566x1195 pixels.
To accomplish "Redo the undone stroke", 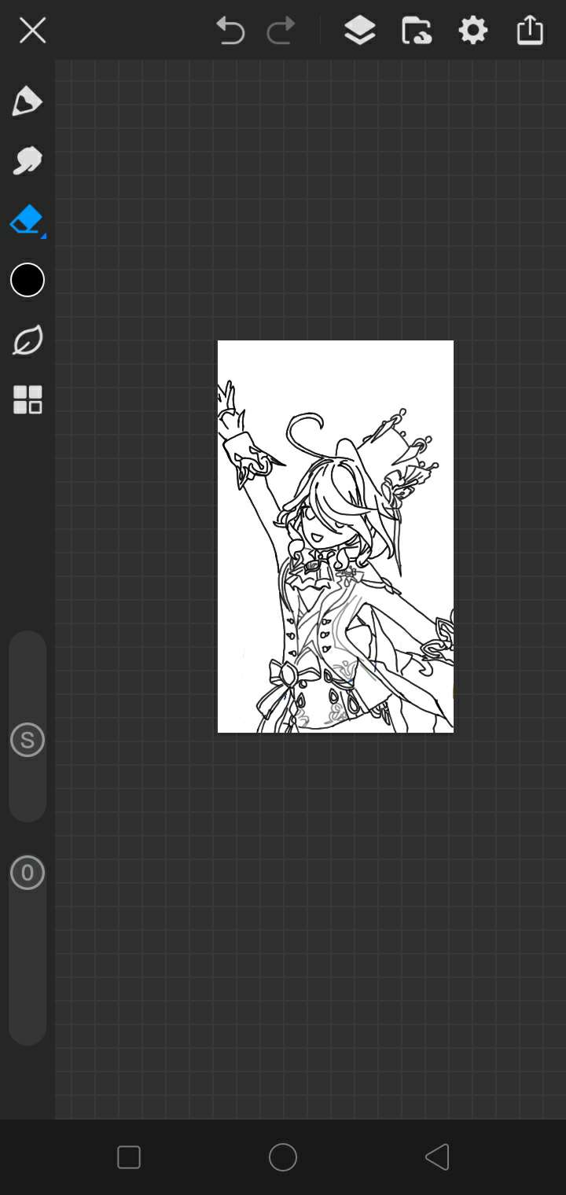I will pos(281,31).
